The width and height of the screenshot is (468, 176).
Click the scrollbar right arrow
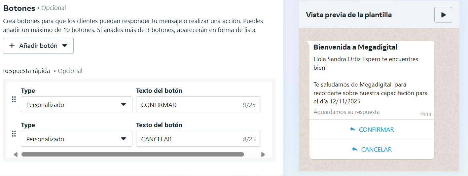pyautogui.click(x=263, y=155)
